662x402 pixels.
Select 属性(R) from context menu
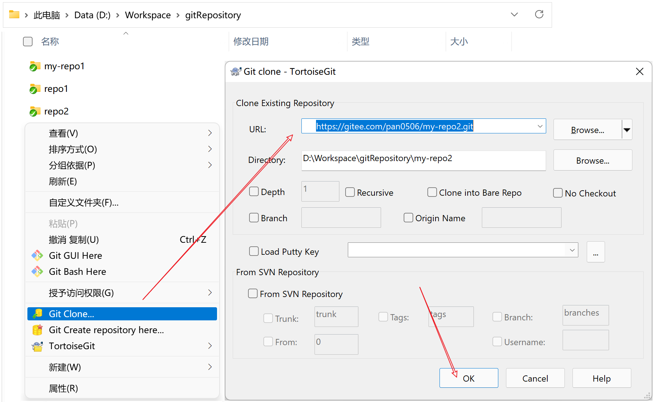64,388
